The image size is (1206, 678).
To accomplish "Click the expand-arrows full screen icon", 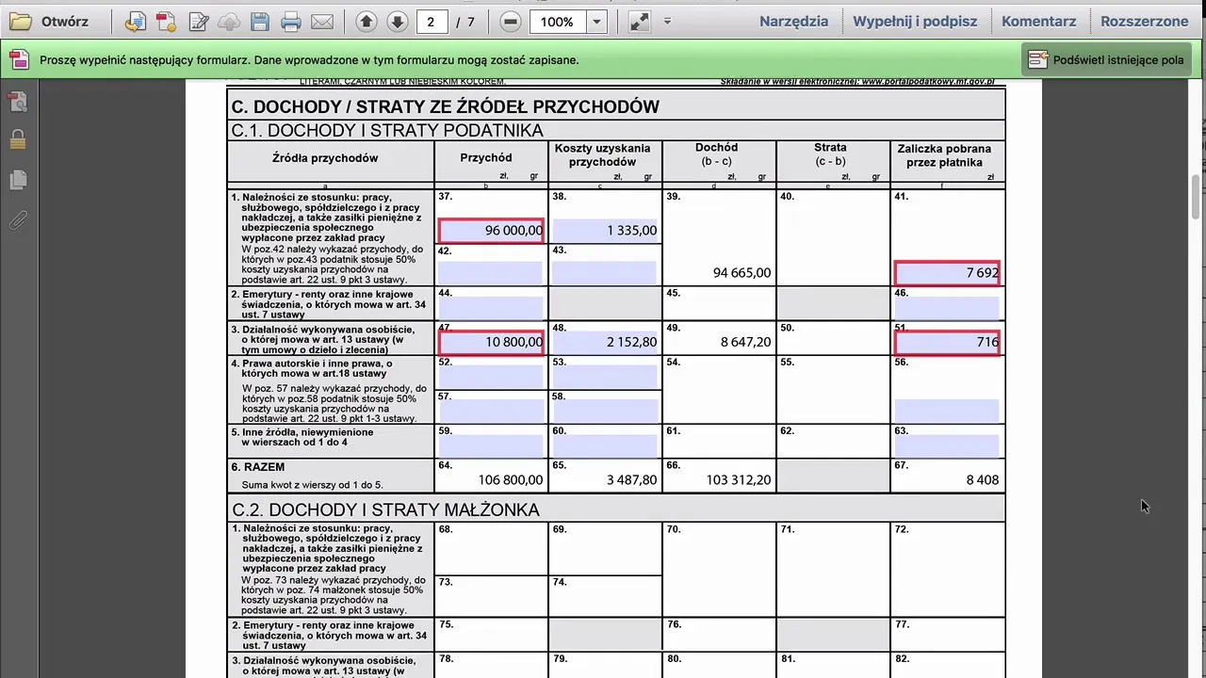I will (x=640, y=22).
